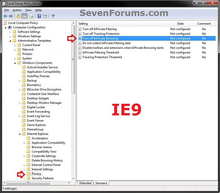Select Desktop Gadgets in tree

coord(38,98)
